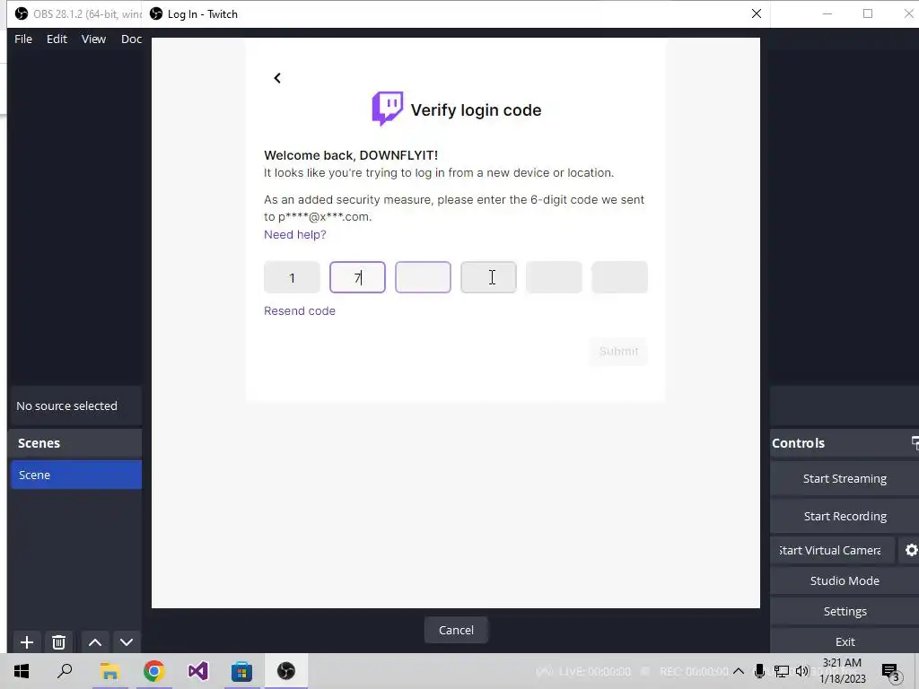The height and width of the screenshot is (689, 919).
Task: Click the taskbar clock showing 3:21 AM
Action: pyautogui.click(x=842, y=671)
